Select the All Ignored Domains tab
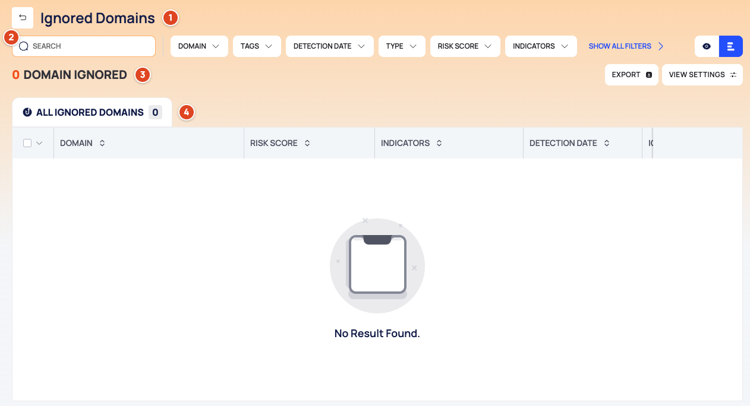The height and width of the screenshot is (406, 750). tap(92, 112)
